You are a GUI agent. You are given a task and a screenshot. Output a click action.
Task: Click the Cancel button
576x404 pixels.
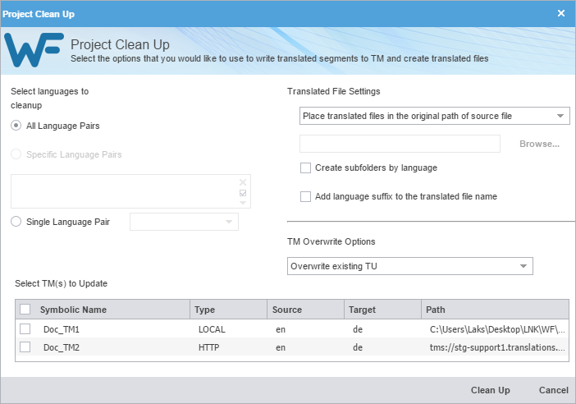553,390
